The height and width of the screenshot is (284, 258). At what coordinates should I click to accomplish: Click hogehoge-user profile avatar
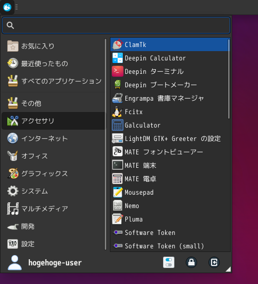point(14,262)
